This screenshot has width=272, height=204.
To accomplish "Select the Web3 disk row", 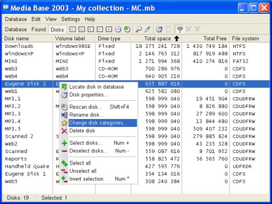I will pos(136,69).
